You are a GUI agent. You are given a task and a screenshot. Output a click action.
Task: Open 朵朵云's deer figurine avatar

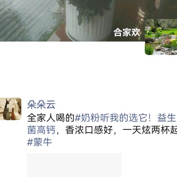pos(10,109)
